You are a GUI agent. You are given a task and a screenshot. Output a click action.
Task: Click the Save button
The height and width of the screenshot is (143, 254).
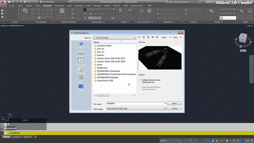[175, 103]
